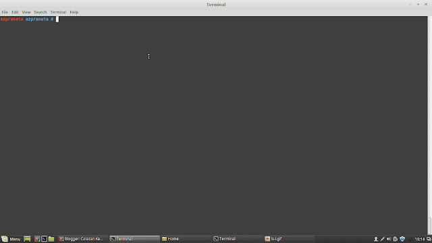Open file manager from panel launcher icon
432x243 pixels.
51,239
